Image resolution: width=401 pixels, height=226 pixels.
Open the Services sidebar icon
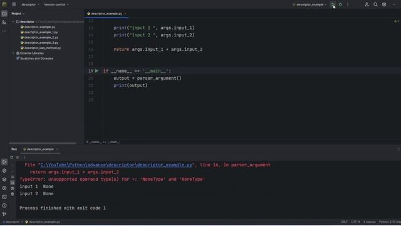coord(4,188)
